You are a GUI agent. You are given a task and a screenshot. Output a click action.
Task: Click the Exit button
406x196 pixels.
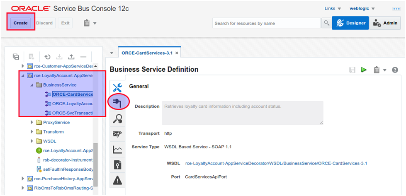pyautogui.click(x=65, y=23)
